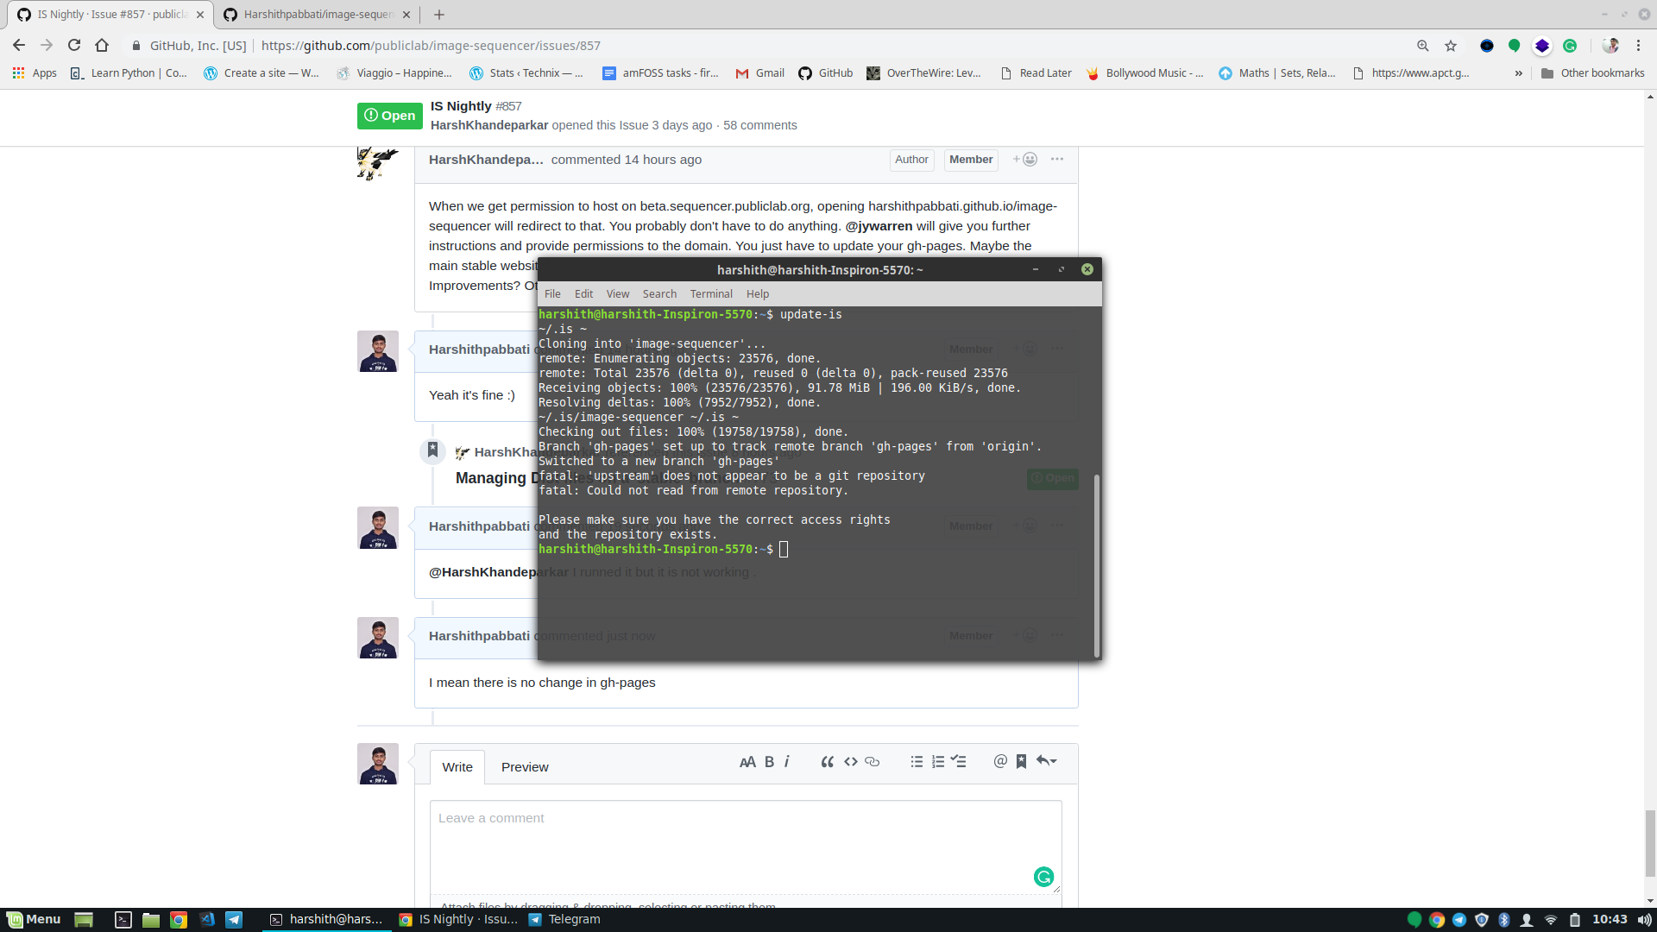Open the Gmail bookmark

(759, 73)
